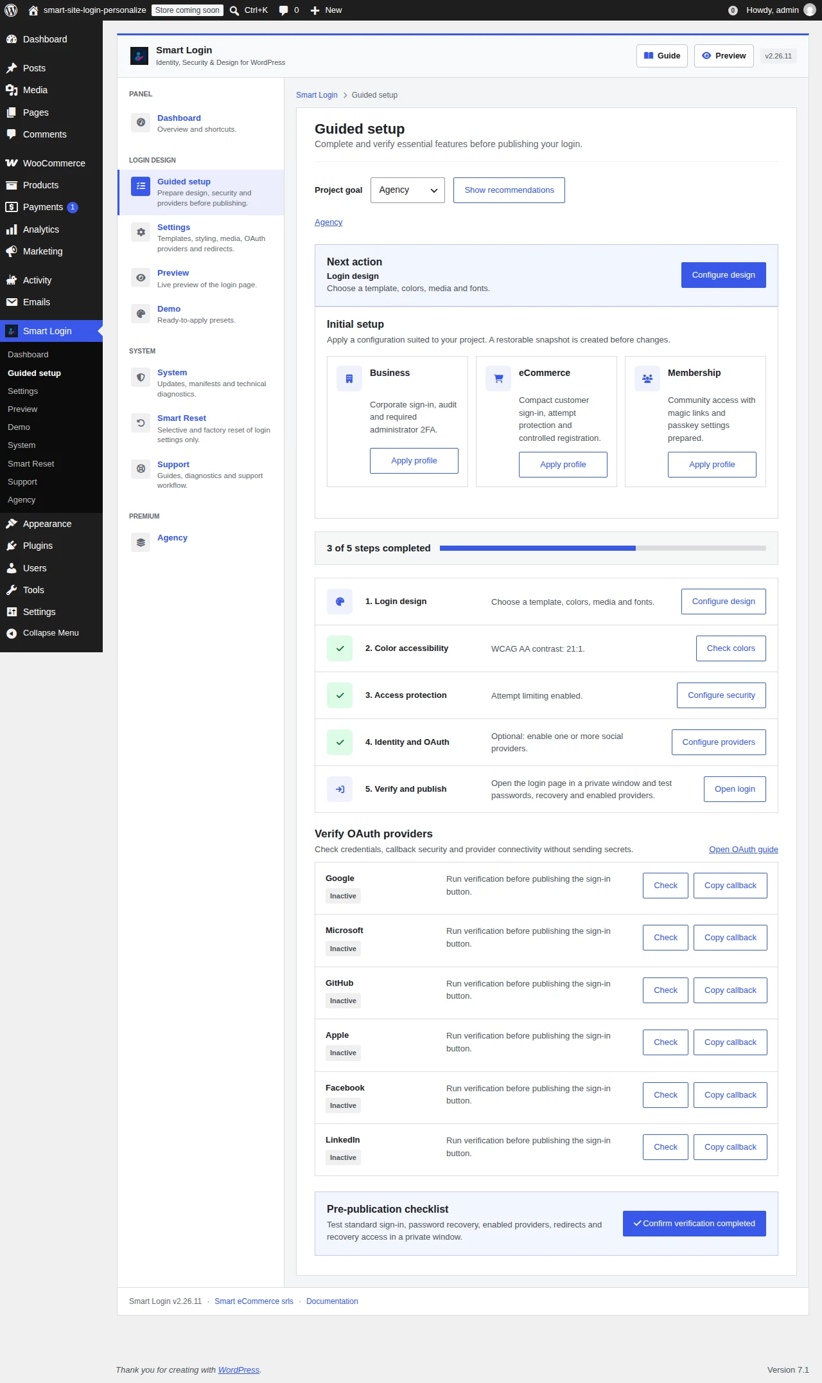Click the Identity and OAuth green check icon

coord(340,742)
